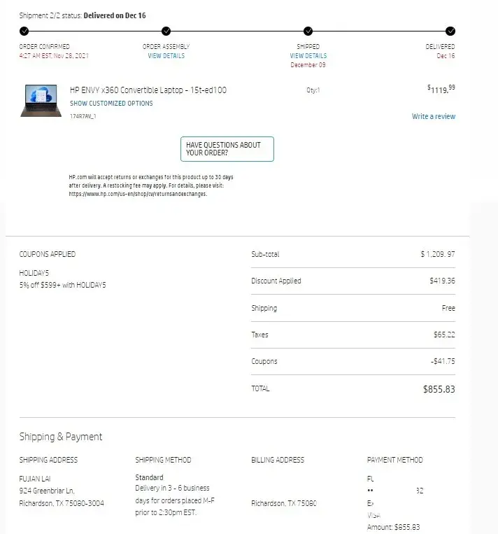This screenshot has width=498, height=534.
Task: Expand Show Customized Options
Action: [111, 104]
